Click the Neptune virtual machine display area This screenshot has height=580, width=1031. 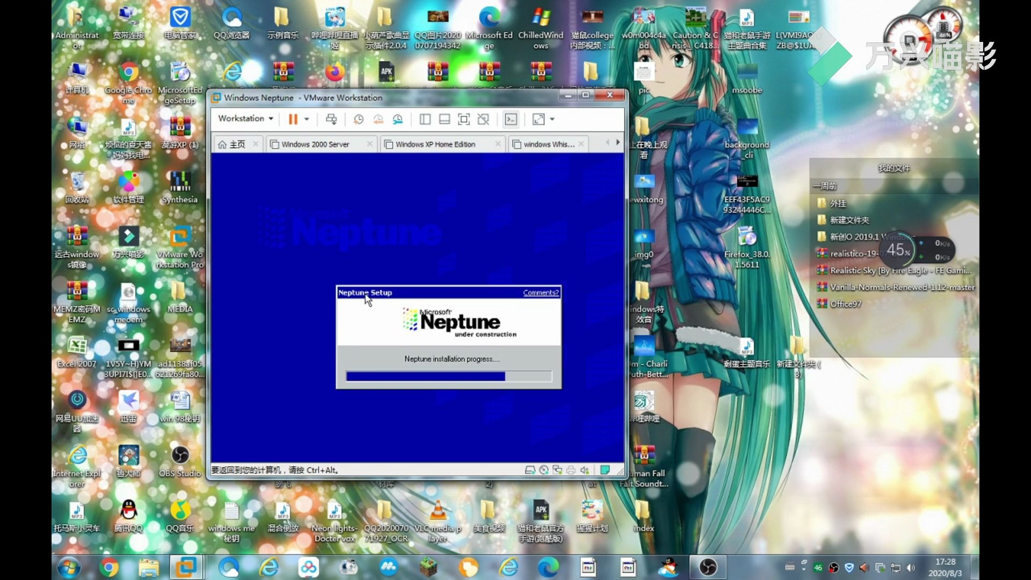[417, 308]
